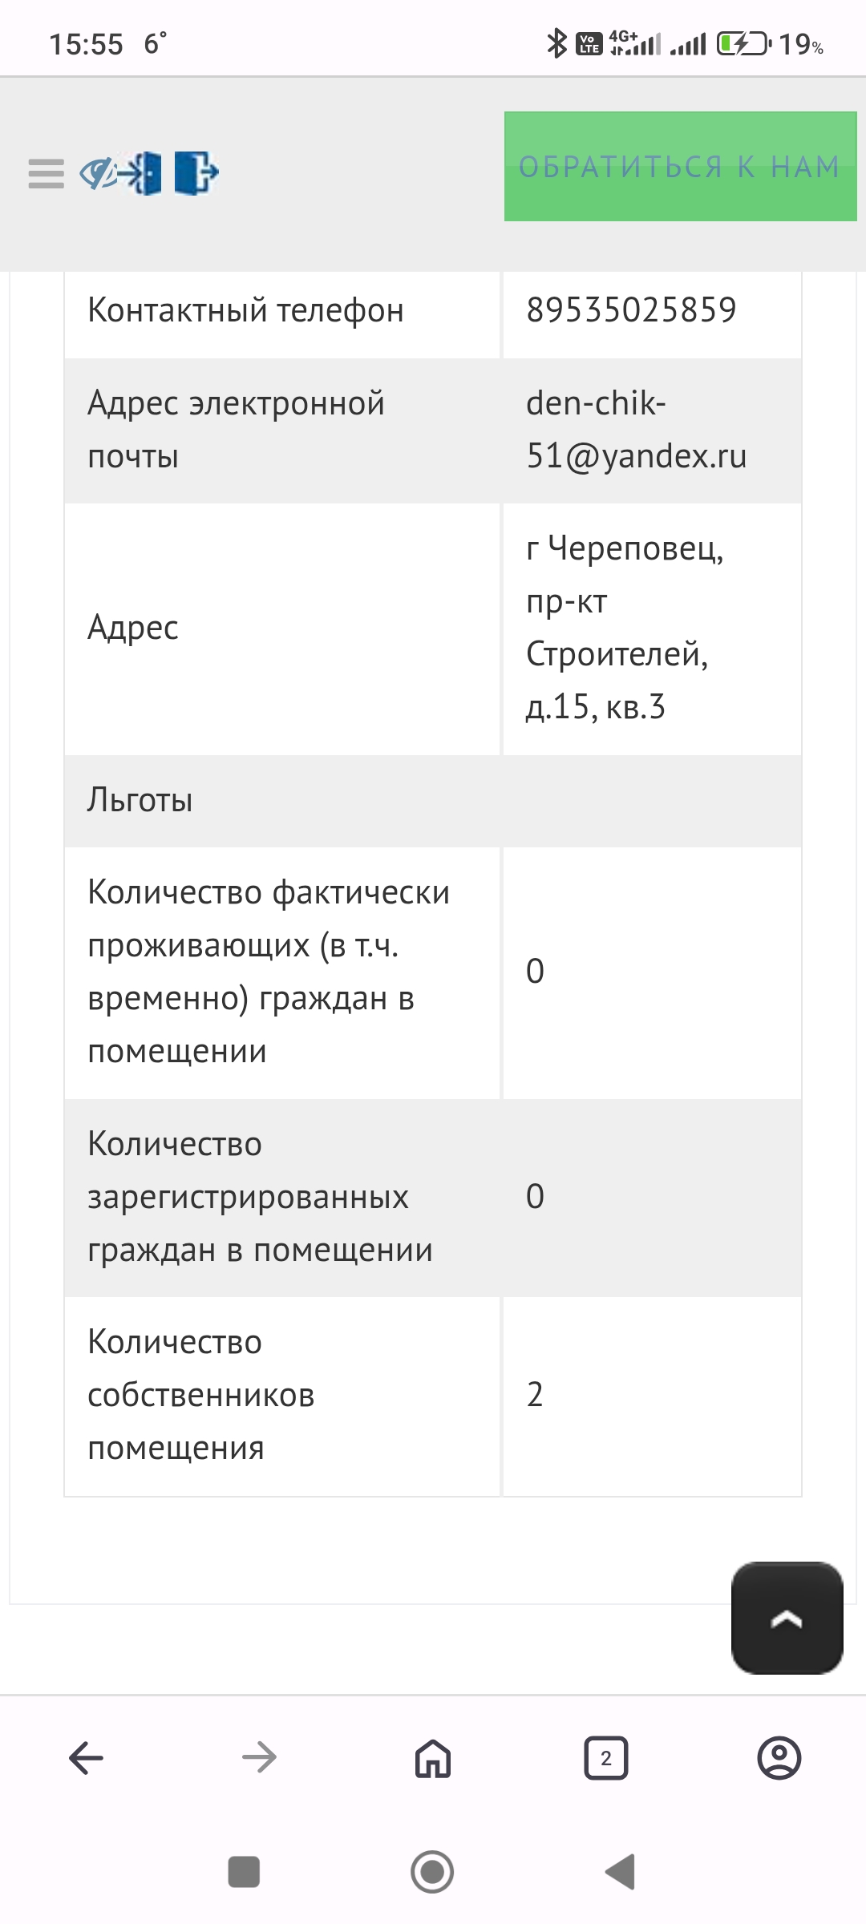Go forward with browser forward arrow
Viewport: 866px width, 1924px height.
click(x=259, y=1758)
